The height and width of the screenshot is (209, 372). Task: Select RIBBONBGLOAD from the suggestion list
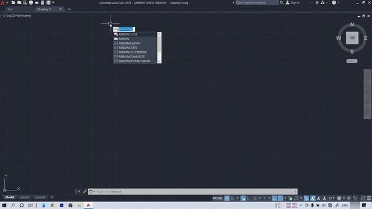pos(135,43)
